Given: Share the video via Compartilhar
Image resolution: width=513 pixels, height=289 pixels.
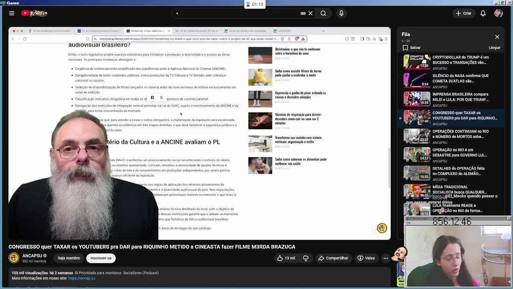Looking at the screenshot, I should point(333,258).
